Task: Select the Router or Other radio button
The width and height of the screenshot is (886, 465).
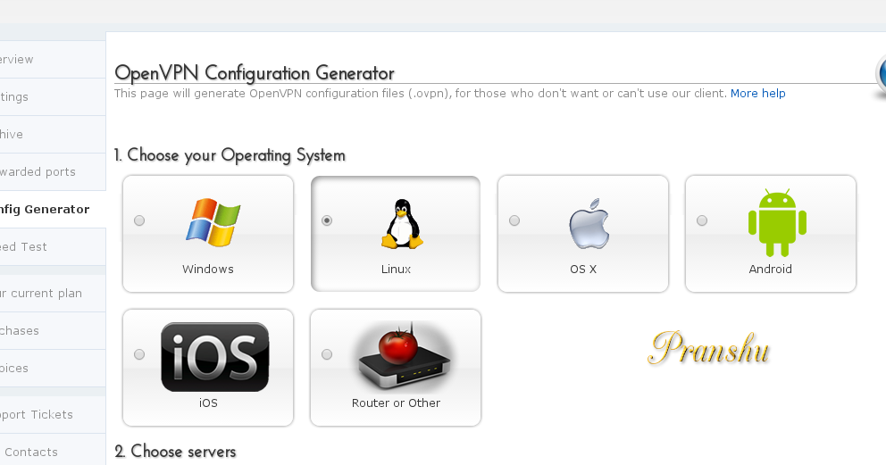Action: pyautogui.click(x=327, y=354)
